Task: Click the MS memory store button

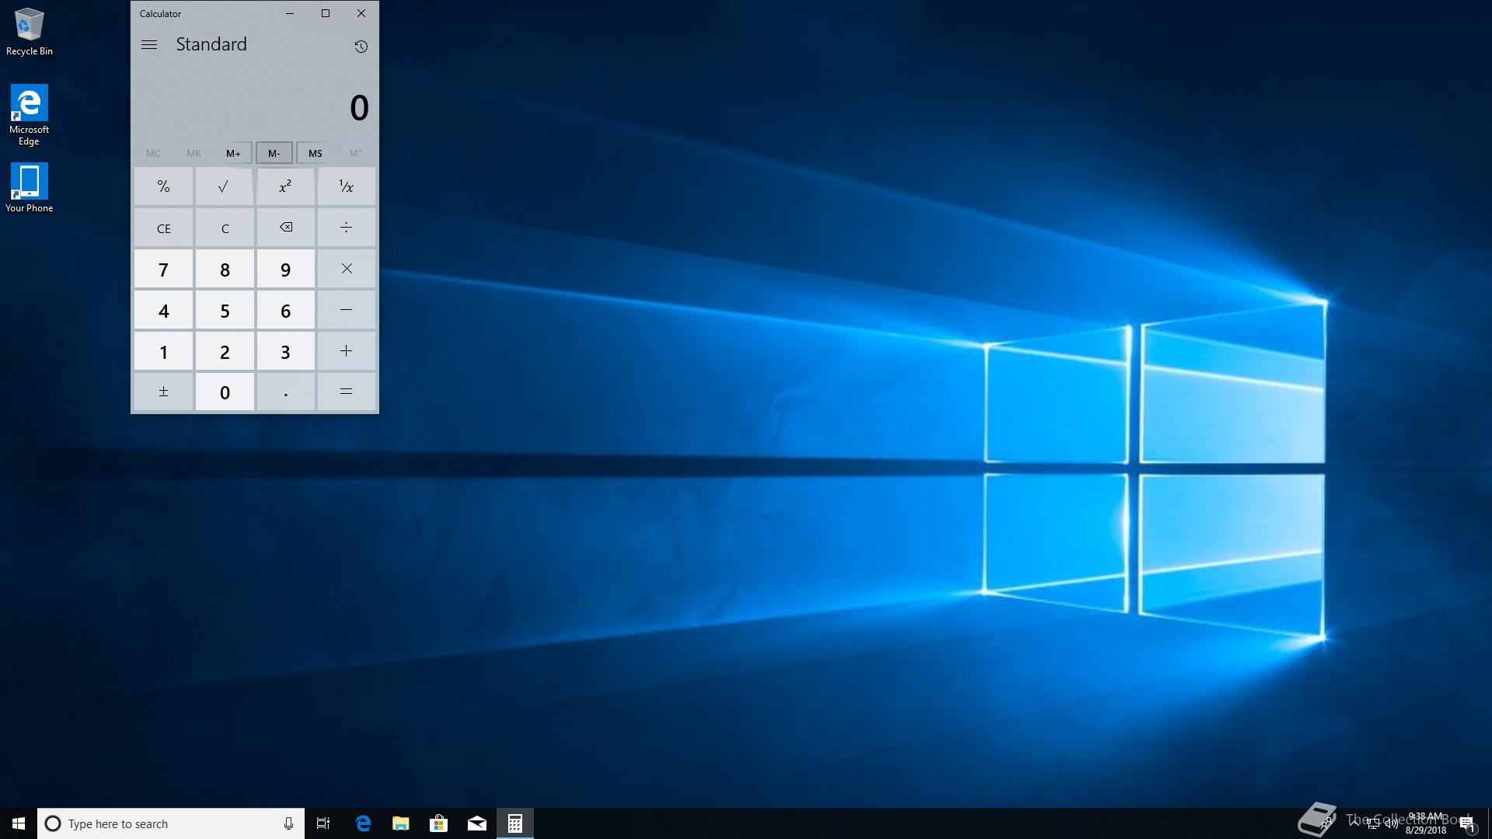Action: coord(315,153)
